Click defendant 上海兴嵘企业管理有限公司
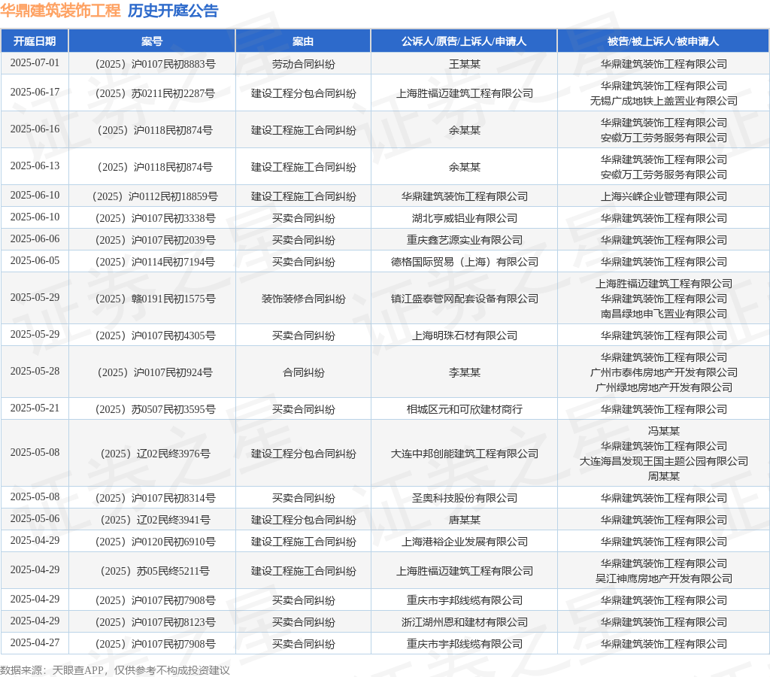The height and width of the screenshot is (677, 770). click(x=664, y=196)
